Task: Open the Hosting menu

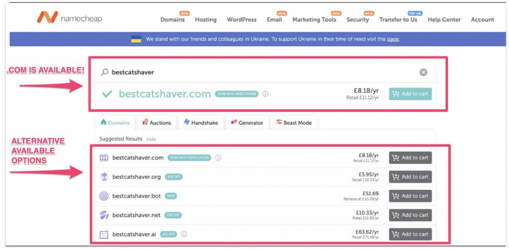Action: (205, 19)
